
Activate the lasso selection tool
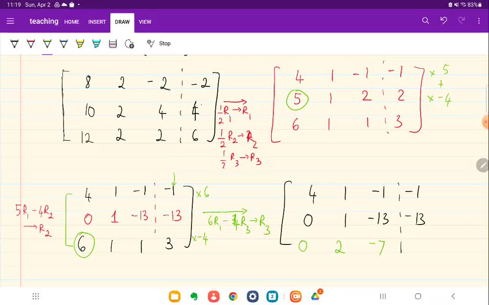click(x=129, y=43)
